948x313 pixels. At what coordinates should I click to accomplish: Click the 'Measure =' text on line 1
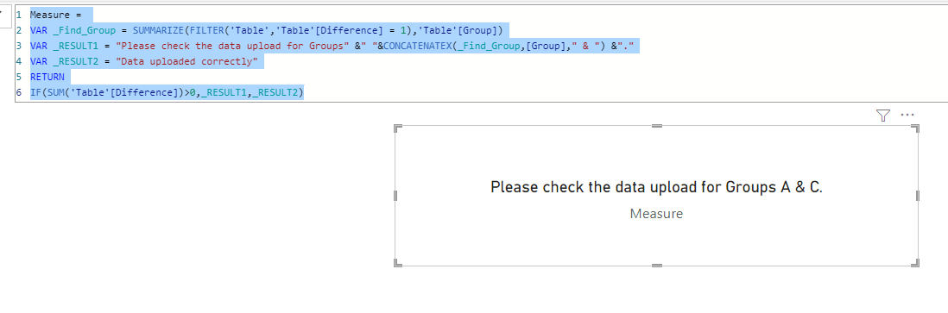[55, 15]
